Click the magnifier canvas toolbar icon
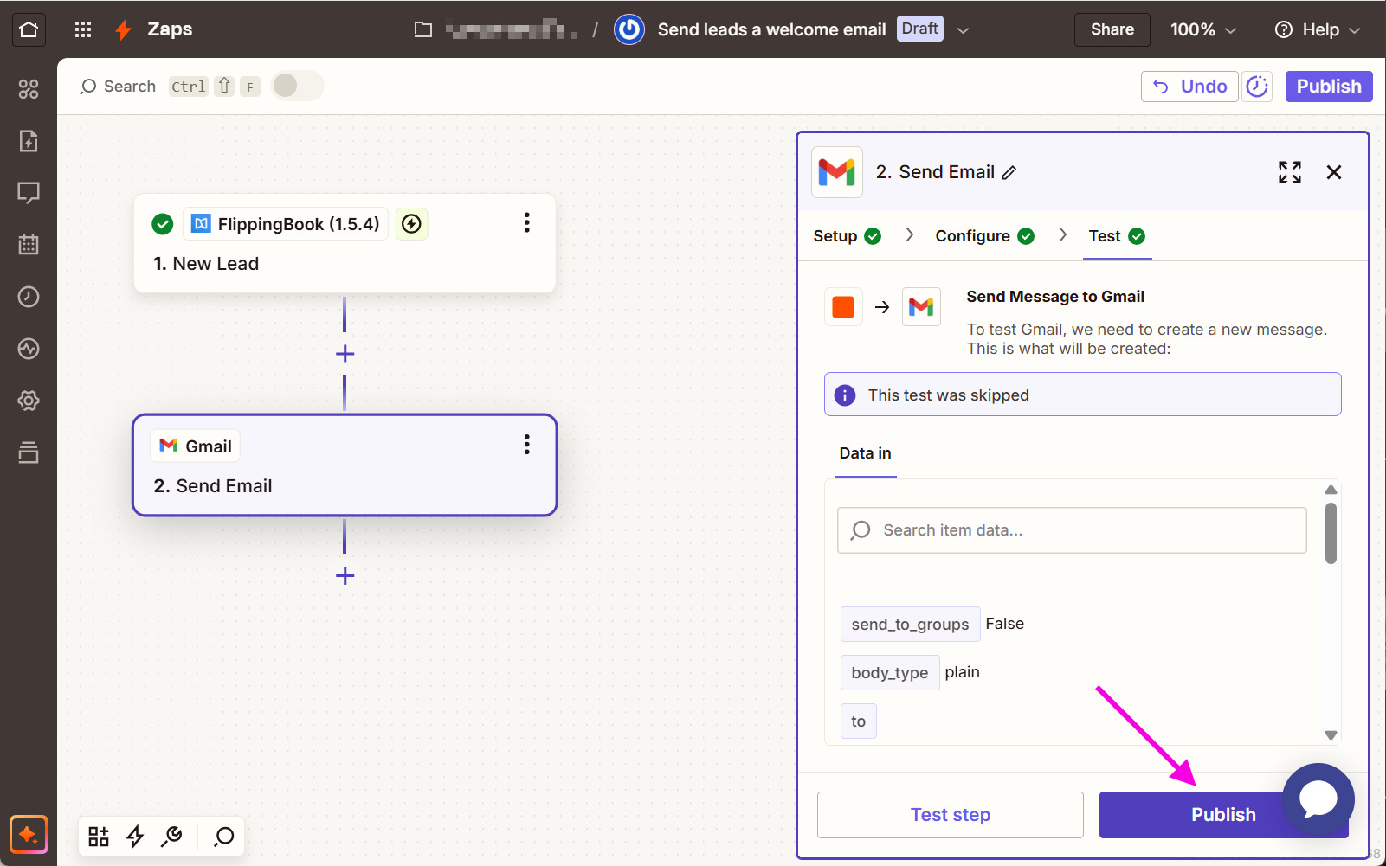Viewport: 1386px width, 866px height. [224, 836]
